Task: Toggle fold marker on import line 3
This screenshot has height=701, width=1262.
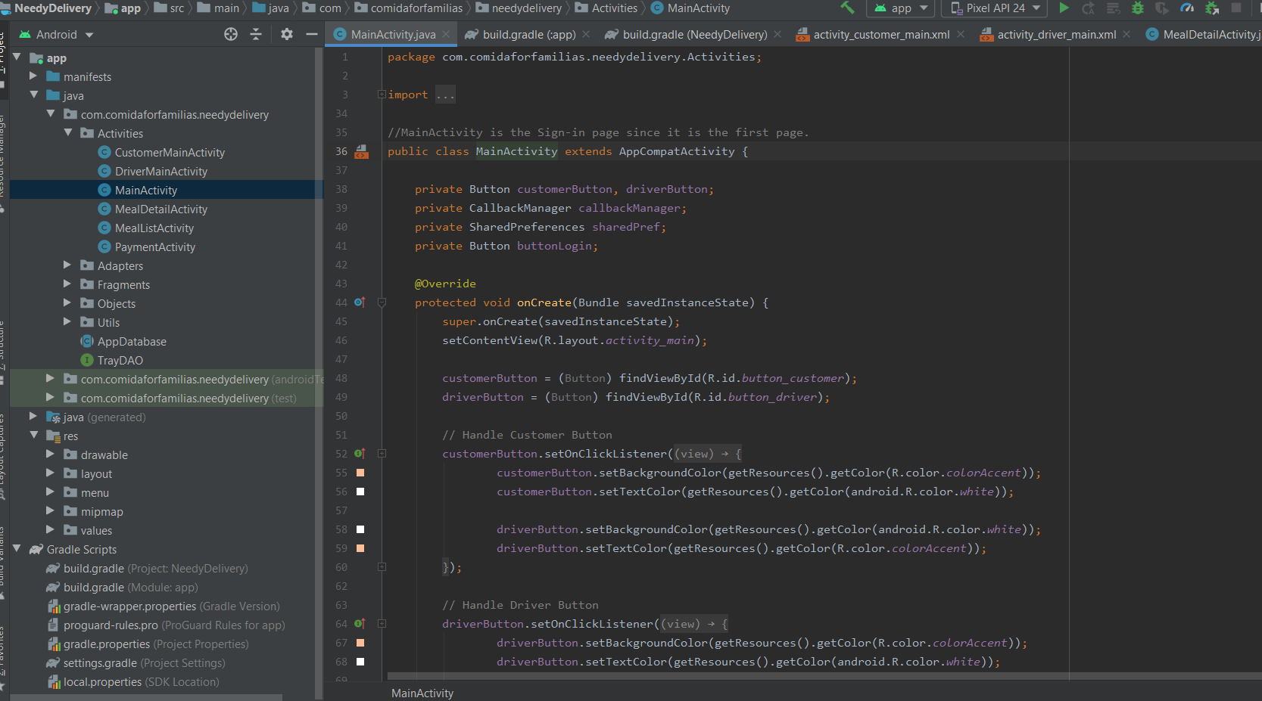Action: (x=382, y=95)
